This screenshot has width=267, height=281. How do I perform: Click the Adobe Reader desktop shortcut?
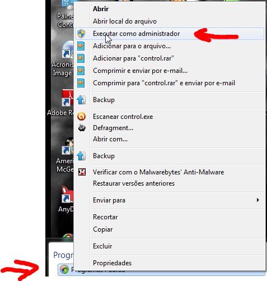60,103
